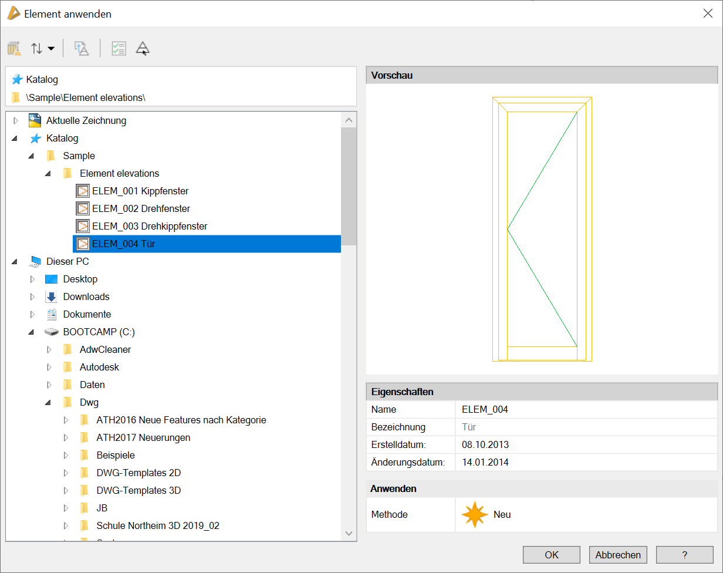Click the pick element with cursor icon

pos(143,49)
